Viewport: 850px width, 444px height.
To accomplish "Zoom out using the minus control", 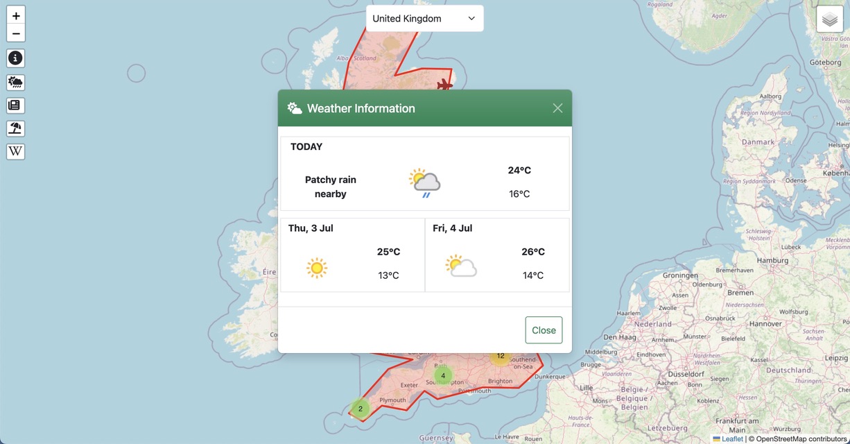I will (x=15, y=33).
